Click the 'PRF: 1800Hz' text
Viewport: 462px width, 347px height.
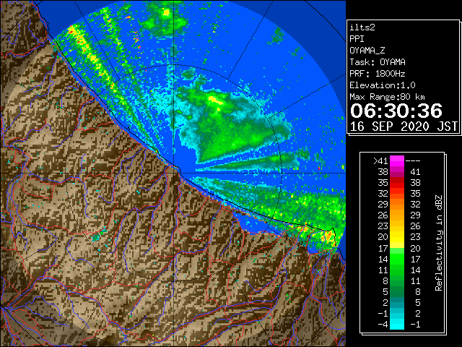tap(378, 74)
